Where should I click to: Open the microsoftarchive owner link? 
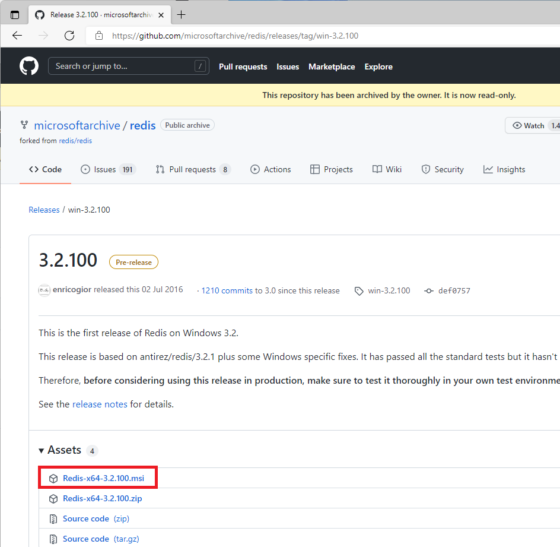point(77,125)
